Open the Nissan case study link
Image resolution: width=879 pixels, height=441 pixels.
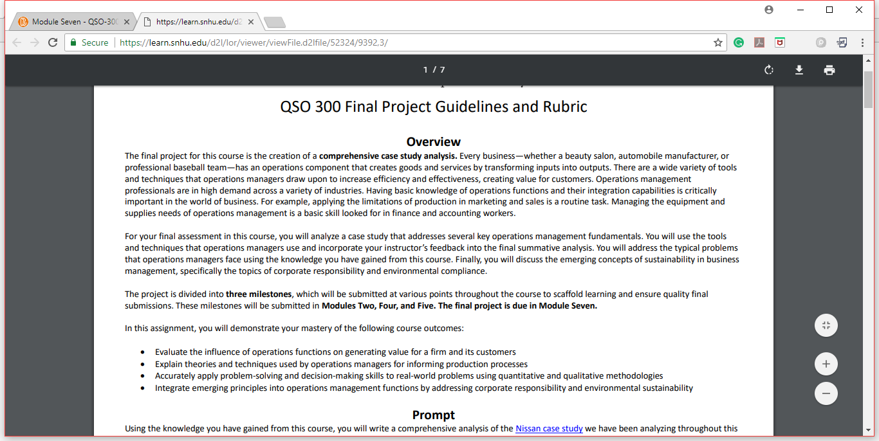coord(549,428)
